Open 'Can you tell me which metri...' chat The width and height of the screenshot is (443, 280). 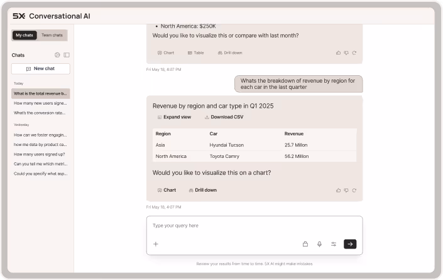[41, 164]
